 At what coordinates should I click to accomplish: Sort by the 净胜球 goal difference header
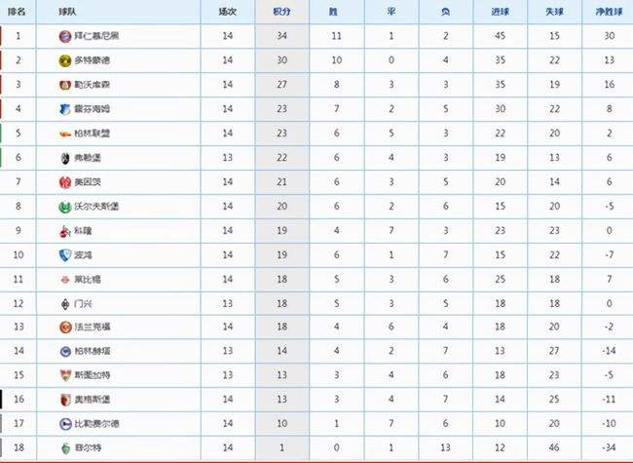click(x=610, y=12)
